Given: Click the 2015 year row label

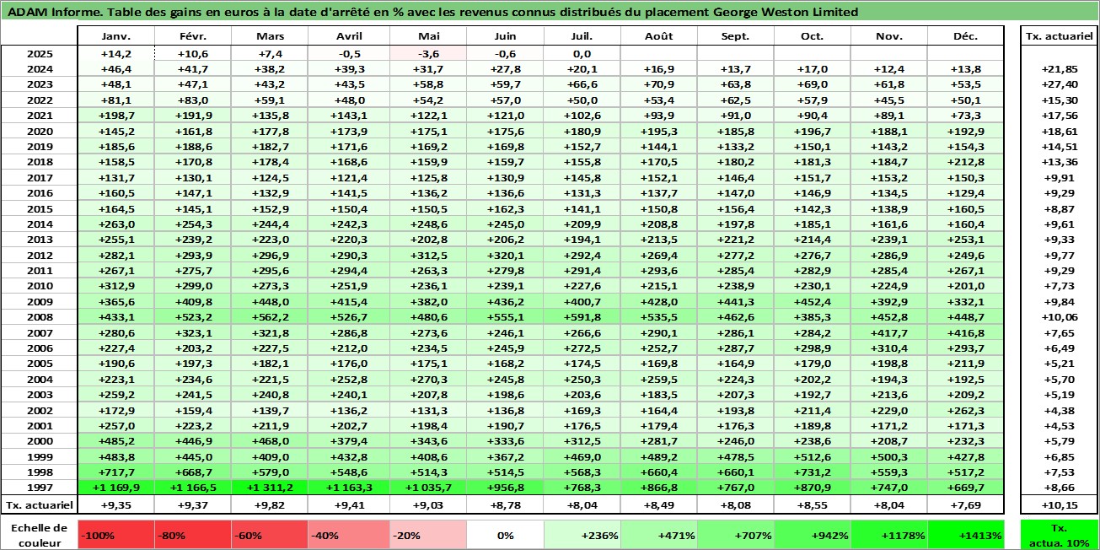Looking at the screenshot, I should coord(39,208).
